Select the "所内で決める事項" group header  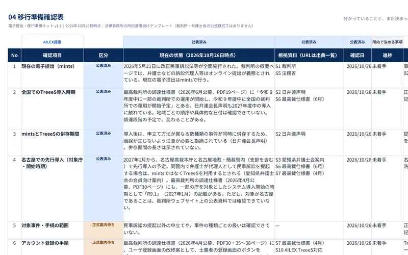(x=387, y=42)
